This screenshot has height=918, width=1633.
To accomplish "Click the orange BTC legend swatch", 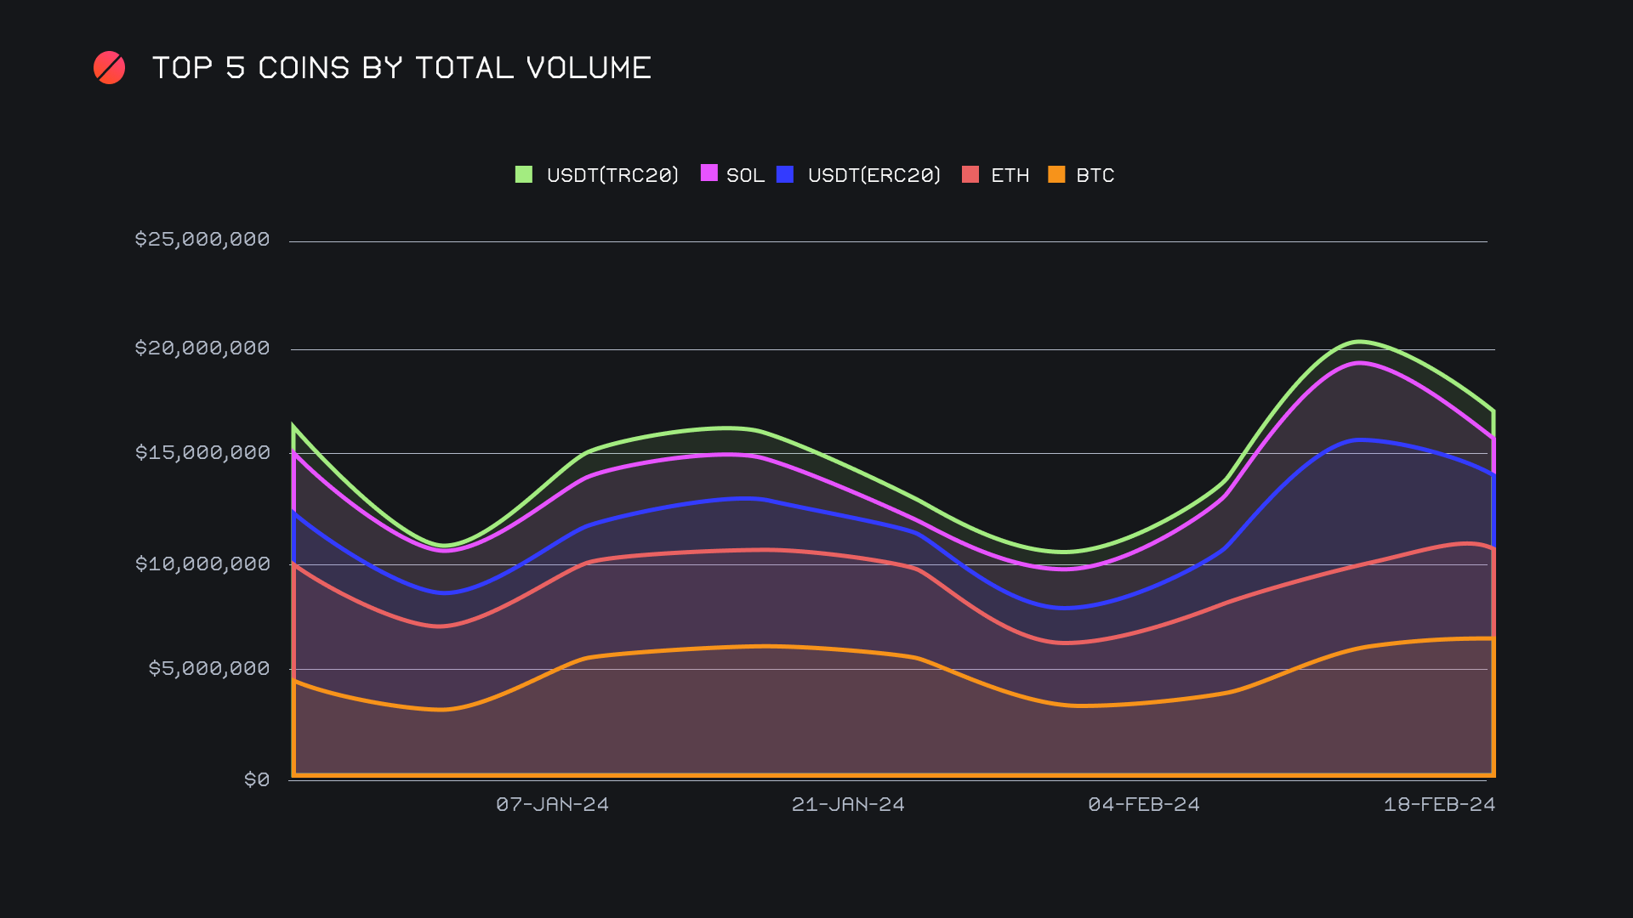I will pyautogui.click(x=1056, y=174).
